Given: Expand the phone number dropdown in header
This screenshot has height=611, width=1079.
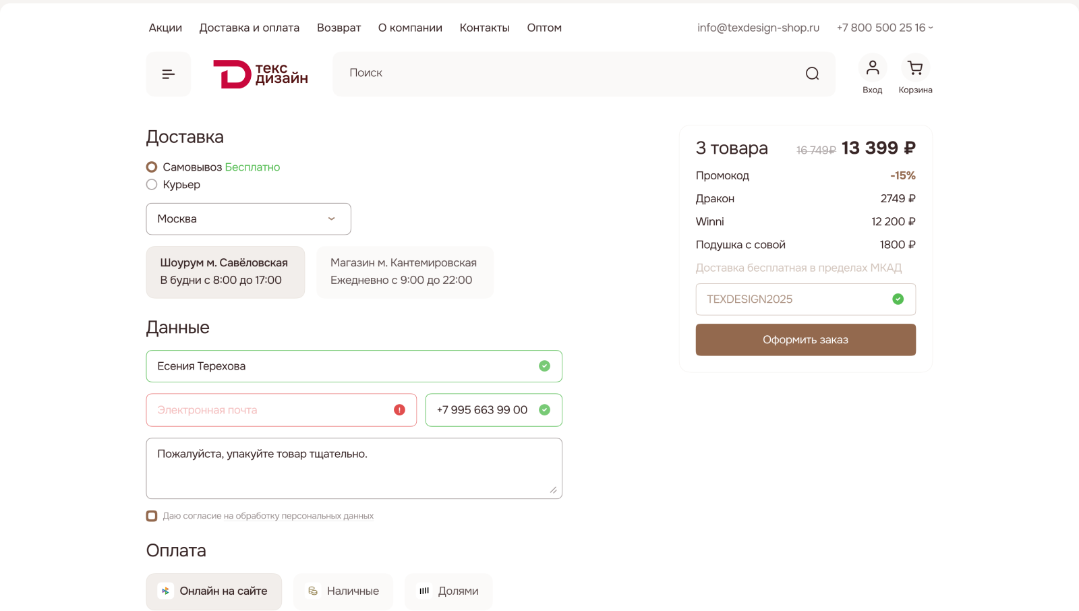Looking at the screenshot, I should pos(931,28).
